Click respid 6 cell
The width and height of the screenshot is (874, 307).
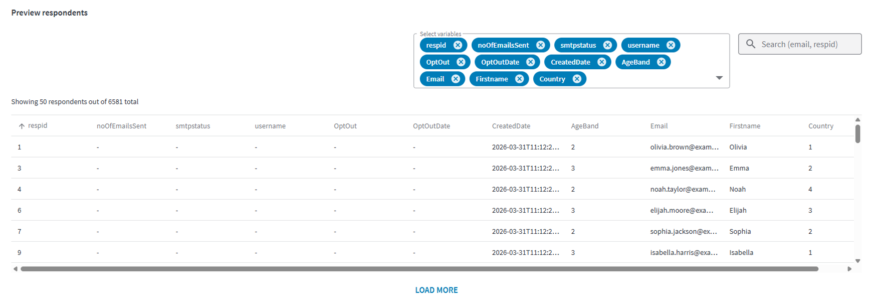20,210
